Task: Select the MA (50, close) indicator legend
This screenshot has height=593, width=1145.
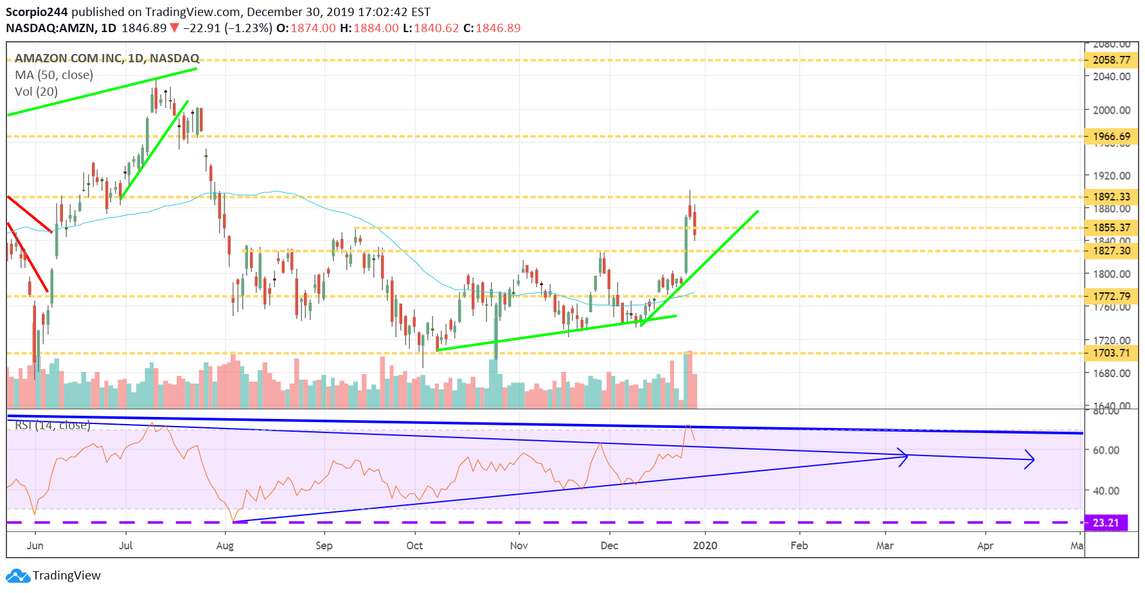Action: tap(54, 75)
